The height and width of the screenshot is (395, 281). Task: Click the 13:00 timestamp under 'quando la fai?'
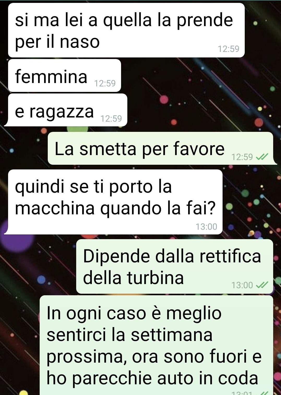coord(206,227)
